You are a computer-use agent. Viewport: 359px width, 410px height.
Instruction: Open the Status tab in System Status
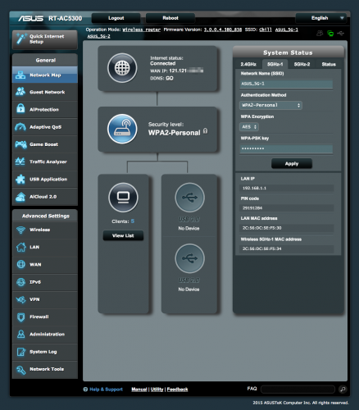329,64
